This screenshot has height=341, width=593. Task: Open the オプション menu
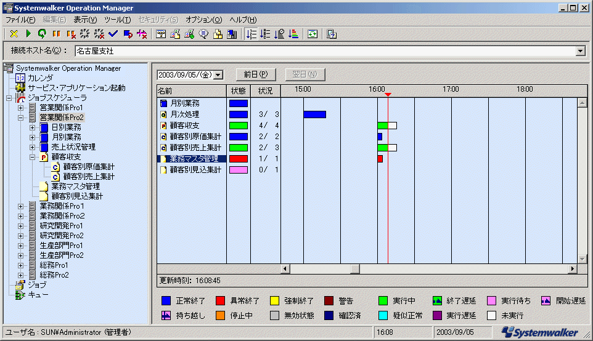203,20
